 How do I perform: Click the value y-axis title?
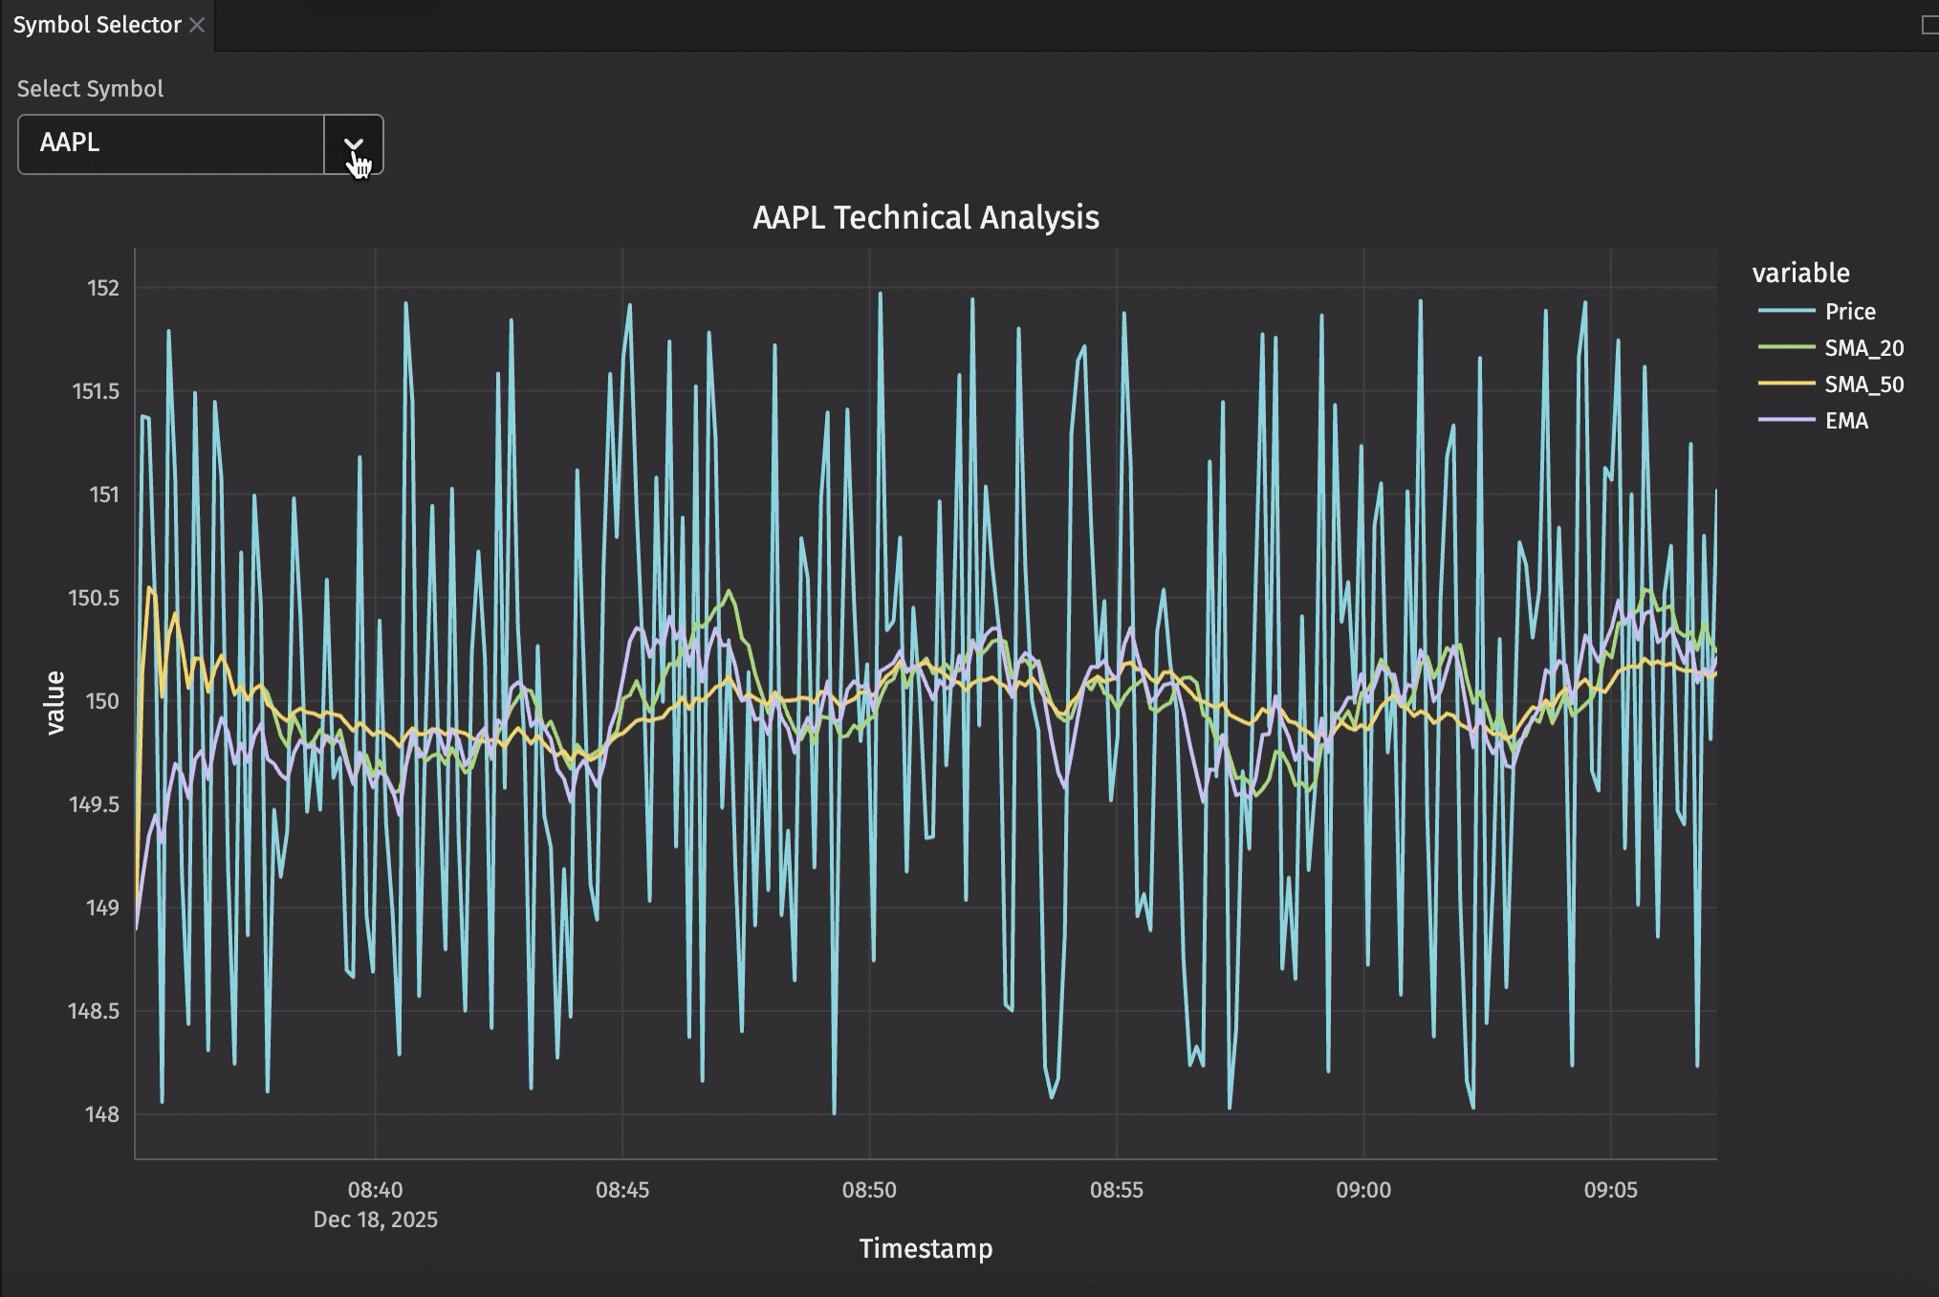point(55,703)
